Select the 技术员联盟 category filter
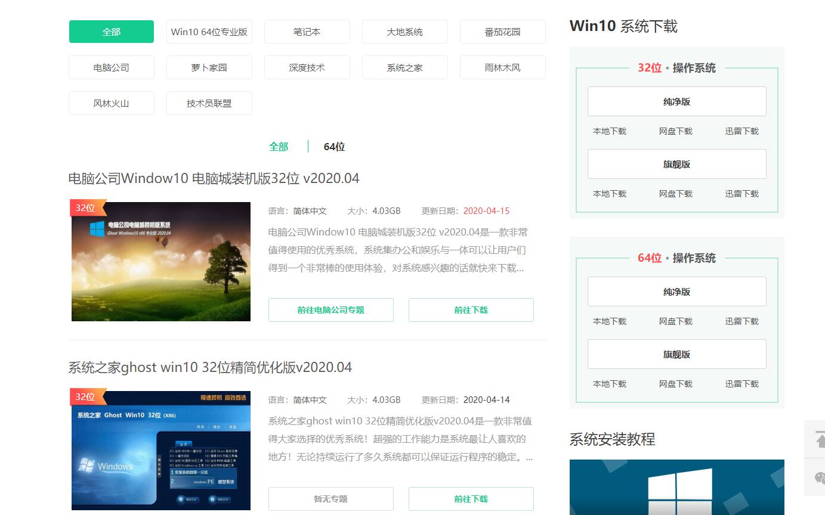This screenshot has width=825, height=515. click(209, 103)
